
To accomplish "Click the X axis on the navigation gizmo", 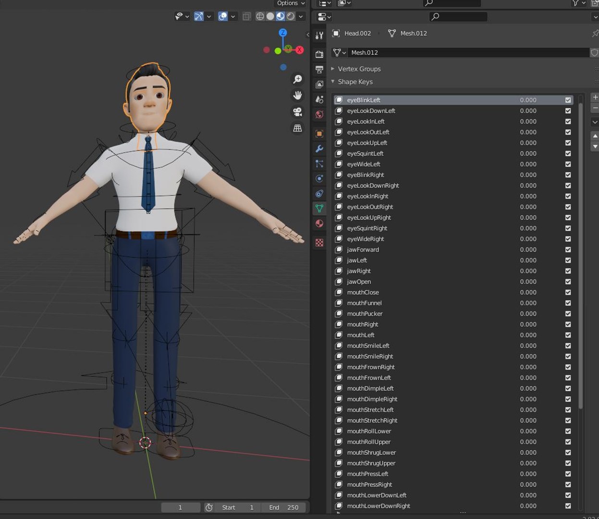I will pos(300,50).
